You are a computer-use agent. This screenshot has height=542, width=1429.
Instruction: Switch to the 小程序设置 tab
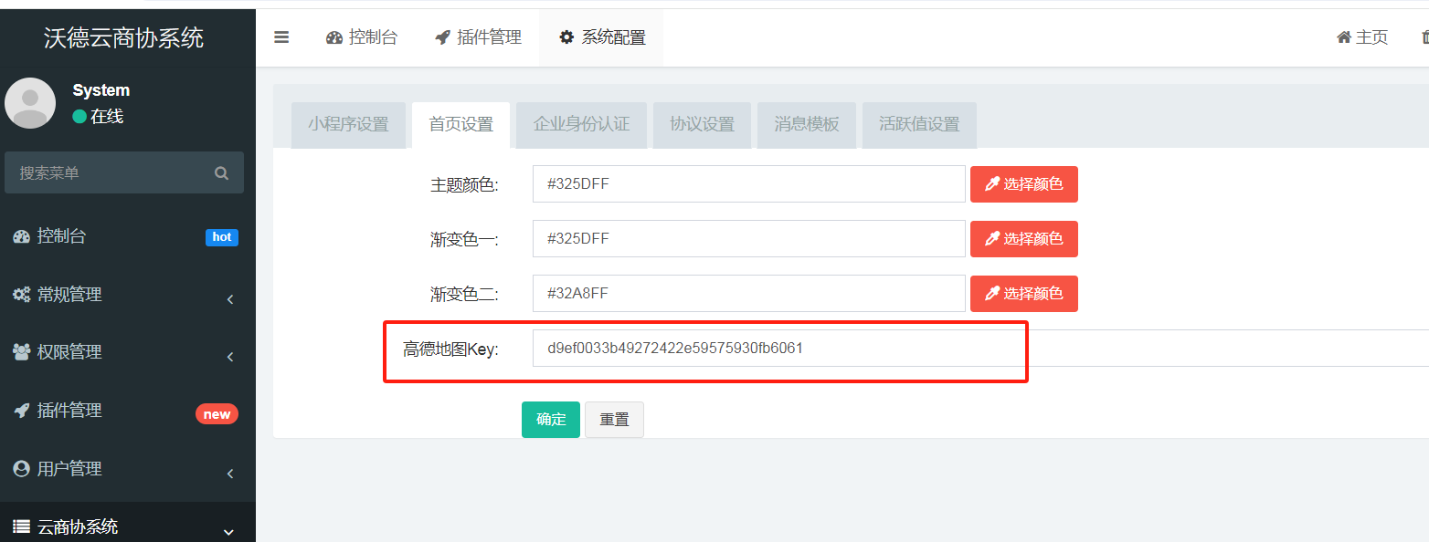(348, 125)
